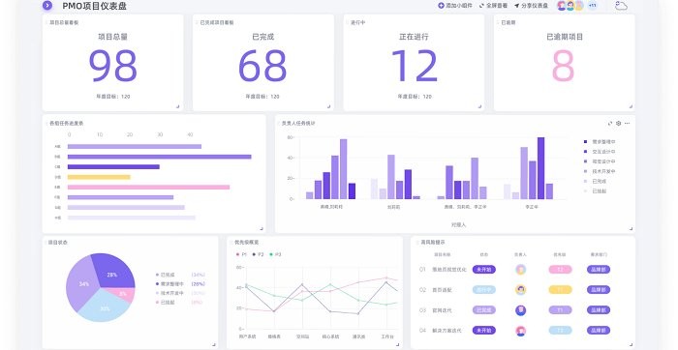Click the yellow bar in the 各组任务进度条 chart
Viewport: 678px width, 350px height.
point(99,177)
